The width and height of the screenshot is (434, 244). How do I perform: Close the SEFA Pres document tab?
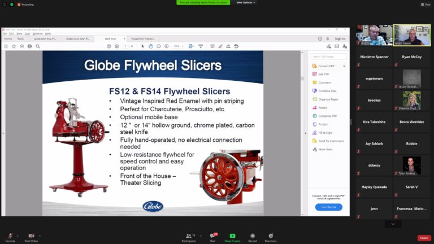coord(124,39)
